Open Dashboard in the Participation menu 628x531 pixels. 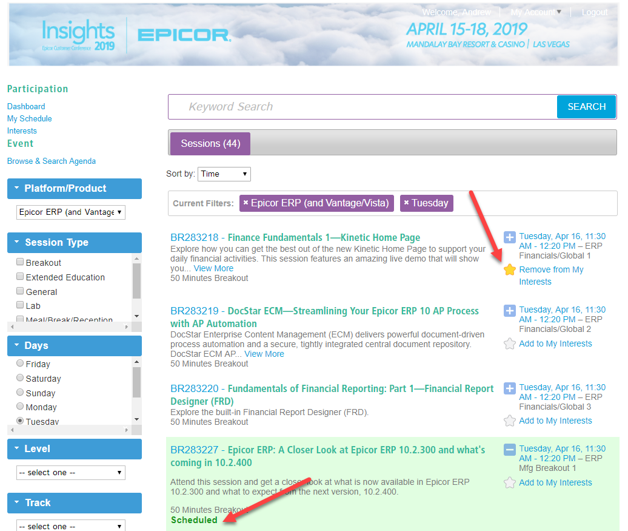[26, 106]
